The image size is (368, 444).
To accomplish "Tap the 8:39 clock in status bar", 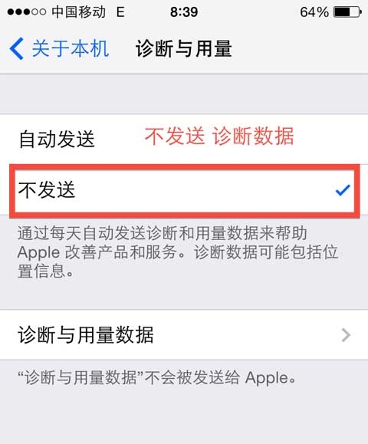I will [x=184, y=12].
